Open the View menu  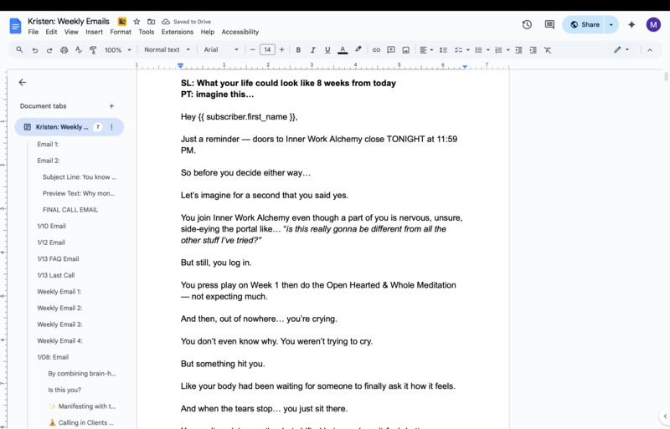point(71,32)
